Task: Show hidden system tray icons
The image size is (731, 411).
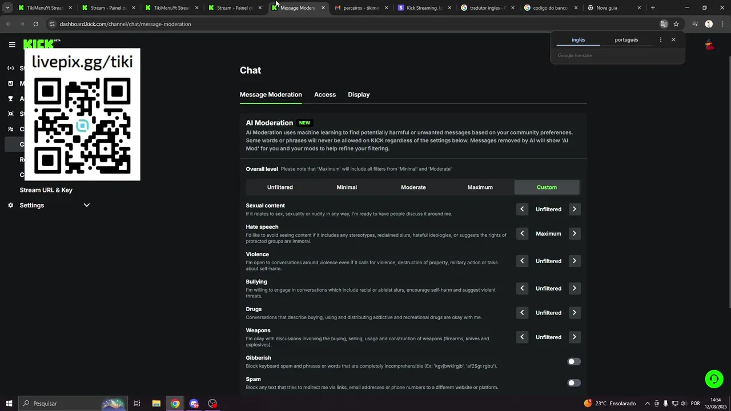Action: (647, 404)
